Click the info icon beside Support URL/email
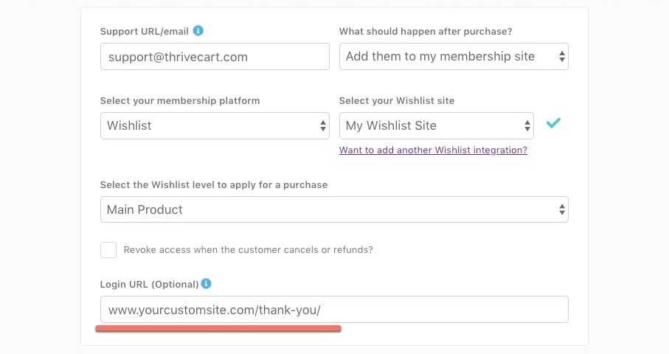 (198, 31)
